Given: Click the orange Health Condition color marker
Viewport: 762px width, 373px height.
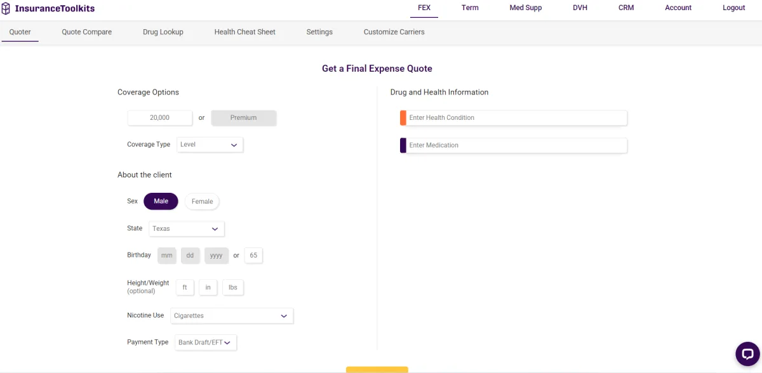Looking at the screenshot, I should click(x=403, y=118).
